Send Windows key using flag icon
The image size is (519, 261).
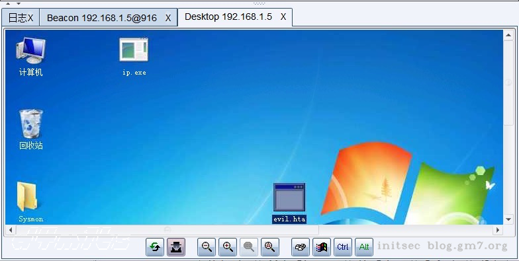(322, 247)
